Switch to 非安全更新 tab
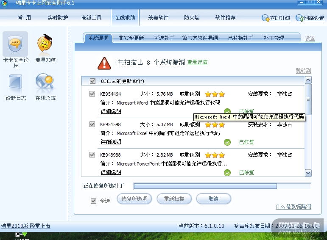The height and width of the screenshot is (240, 327). (x=131, y=38)
